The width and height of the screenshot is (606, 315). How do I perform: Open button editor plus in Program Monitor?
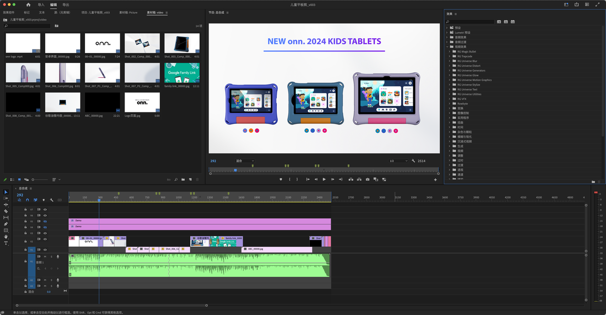point(435,180)
